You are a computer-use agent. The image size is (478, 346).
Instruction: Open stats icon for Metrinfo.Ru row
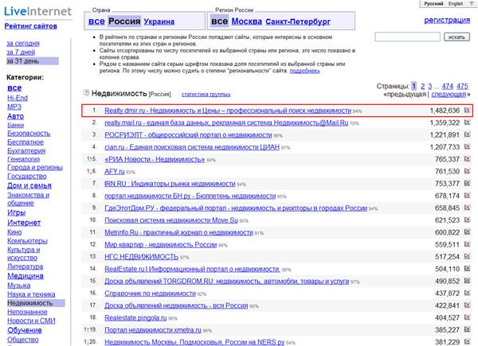tap(467, 232)
